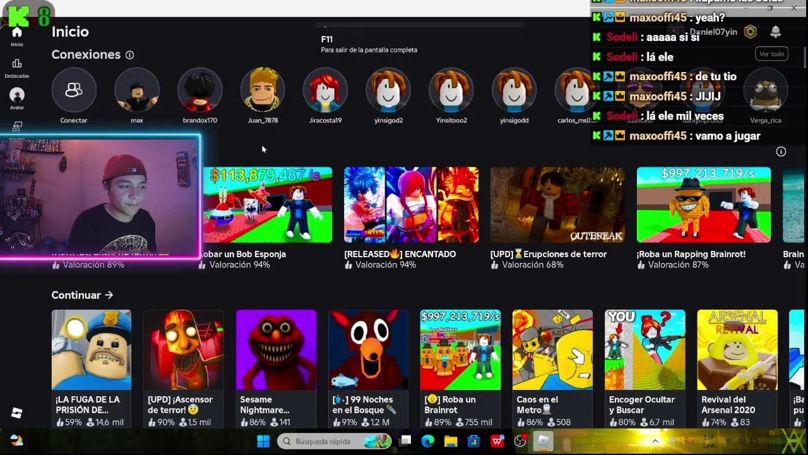Open Roba un Brainrot game card
This screenshot has width=808, height=455.
tap(460, 369)
